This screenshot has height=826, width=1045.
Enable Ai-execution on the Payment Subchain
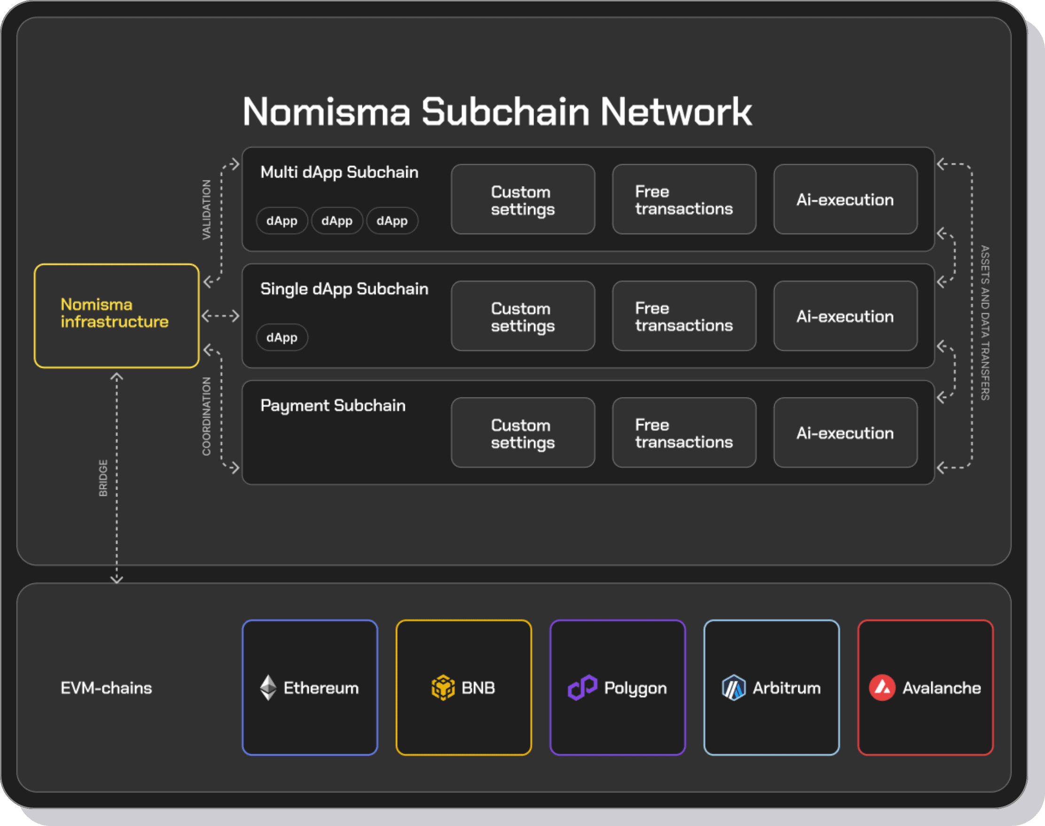tap(845, 433)
